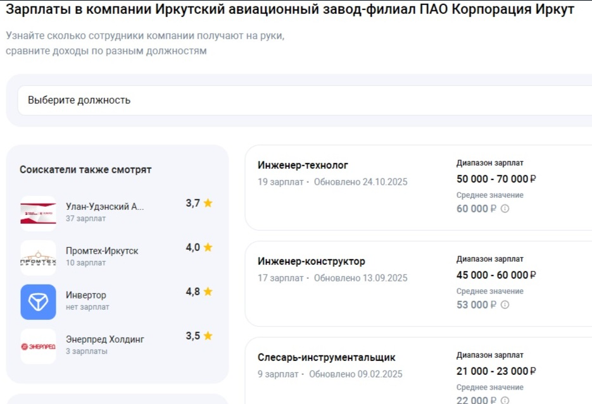Click the Энерпред Холдинг logo

[38, 346]
